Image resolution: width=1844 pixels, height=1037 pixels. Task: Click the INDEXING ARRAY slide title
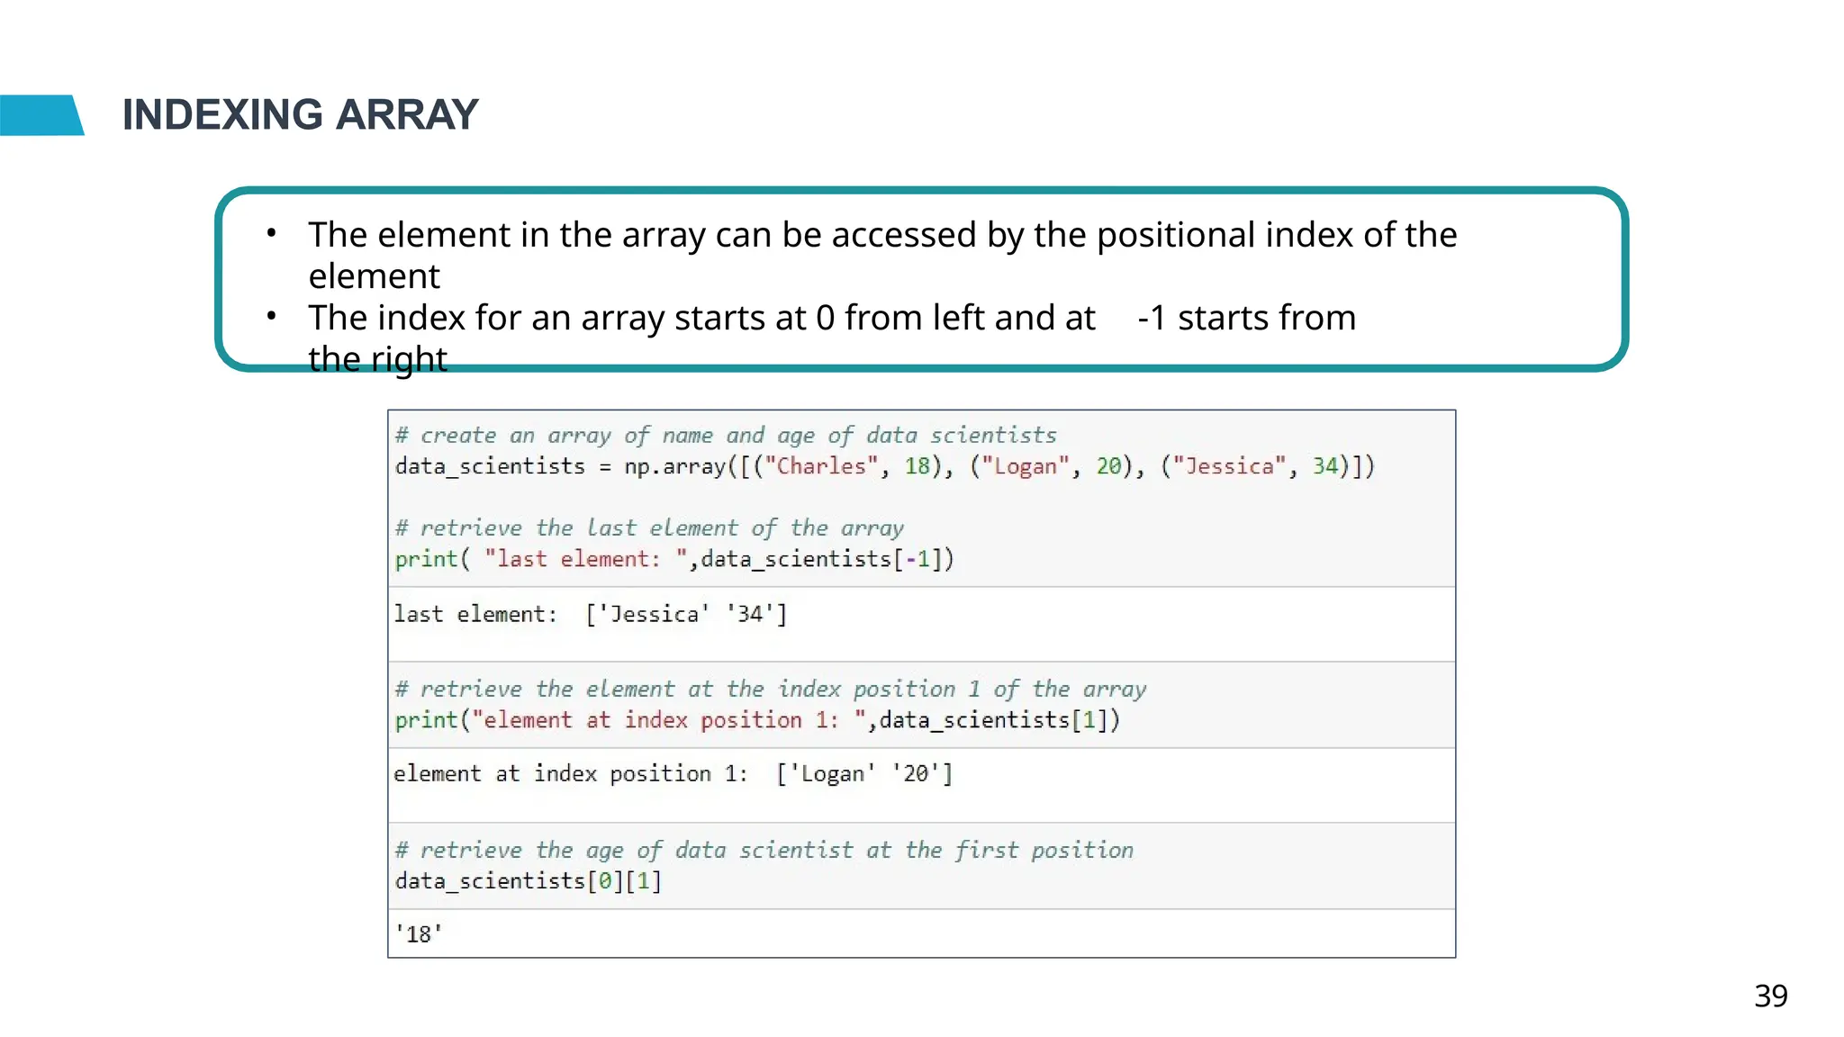(300, 115)
